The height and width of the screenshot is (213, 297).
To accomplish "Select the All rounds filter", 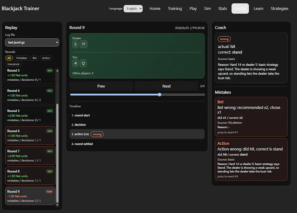I will tap(9, 58).
